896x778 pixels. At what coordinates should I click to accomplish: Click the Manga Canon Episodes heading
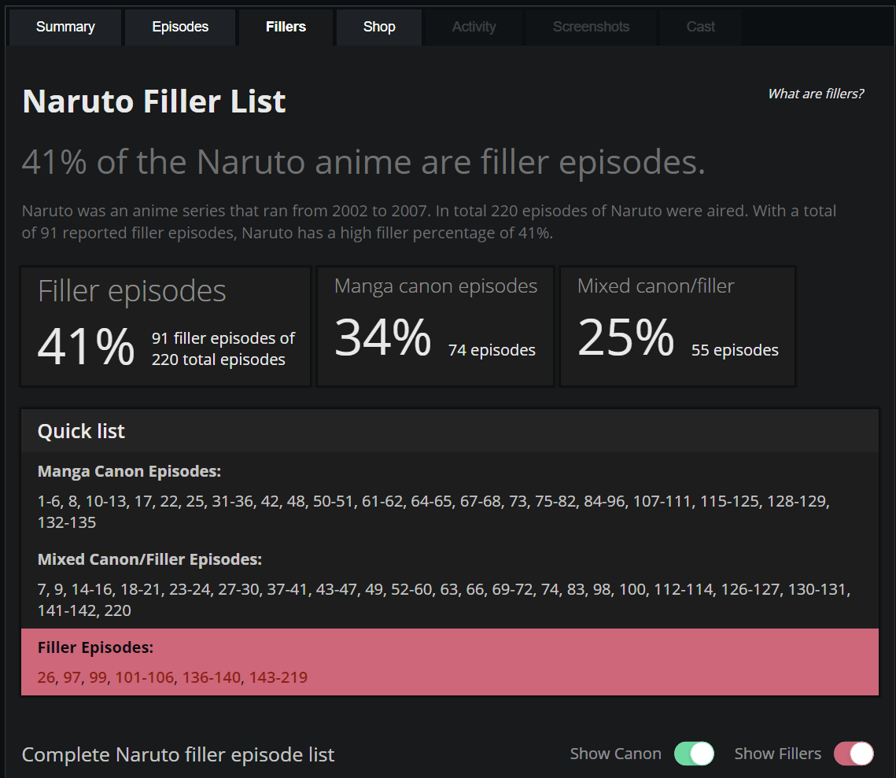(x=129, y=471)
